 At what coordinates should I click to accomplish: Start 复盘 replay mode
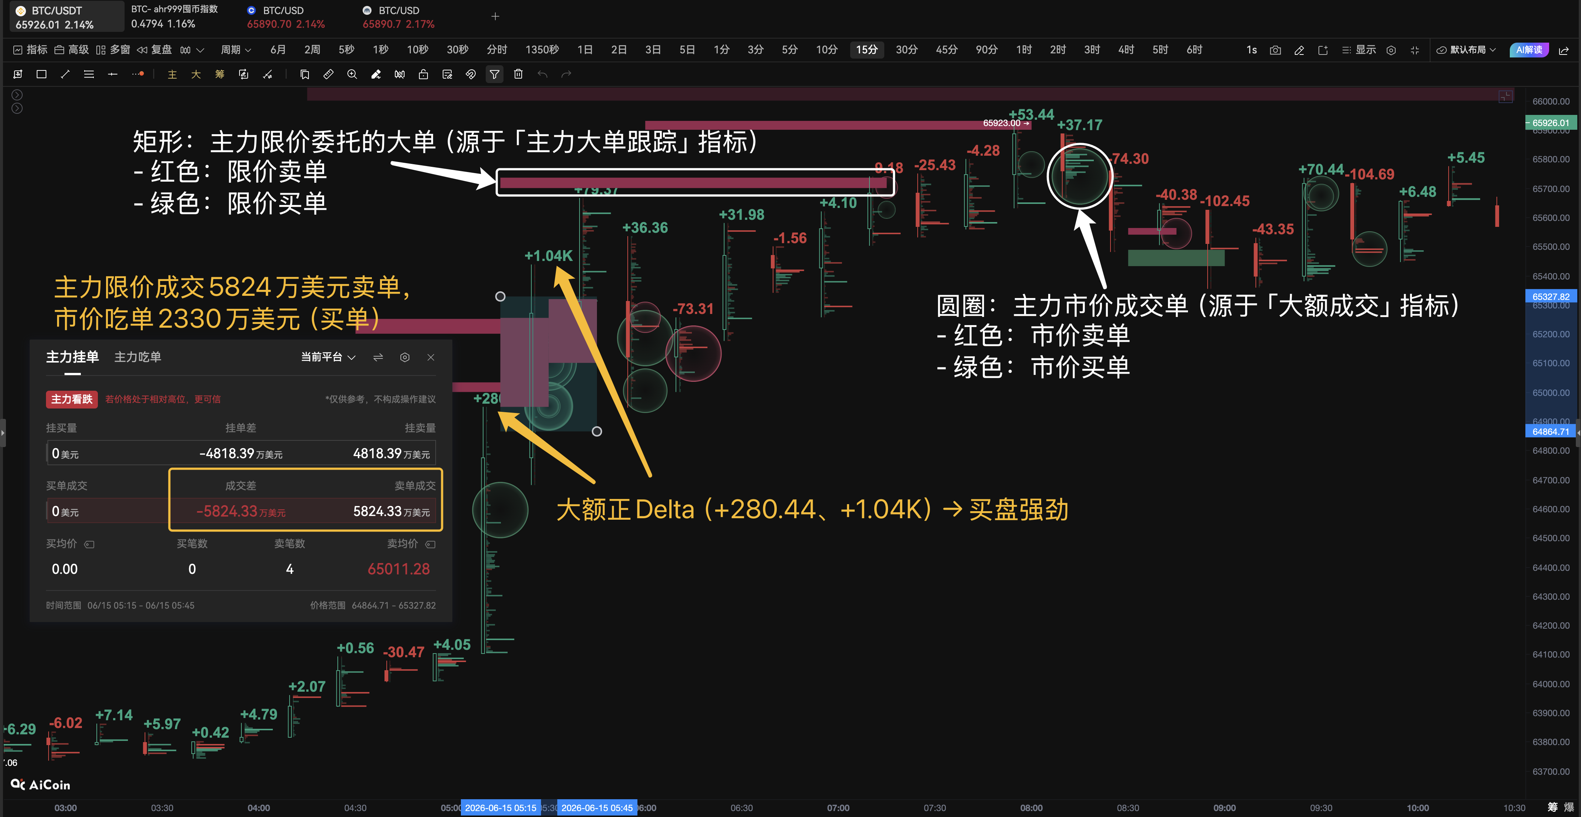click(x=154, y=50)
